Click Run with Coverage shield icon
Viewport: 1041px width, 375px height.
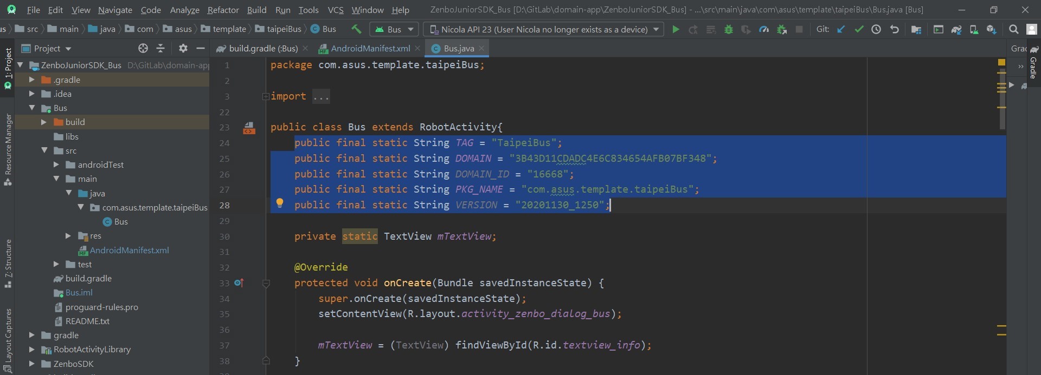point(746,29)
